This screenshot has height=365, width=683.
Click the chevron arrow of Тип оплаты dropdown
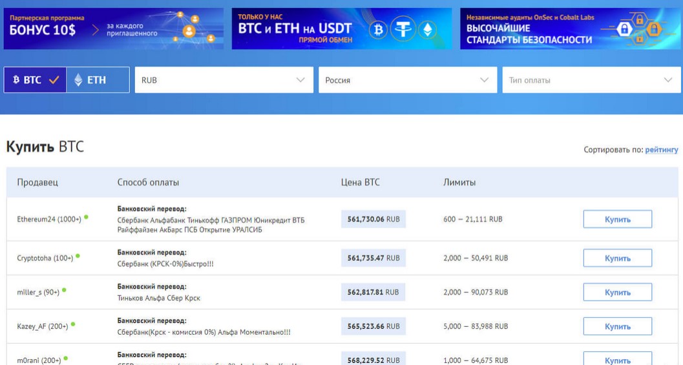[x=668, y=79]
